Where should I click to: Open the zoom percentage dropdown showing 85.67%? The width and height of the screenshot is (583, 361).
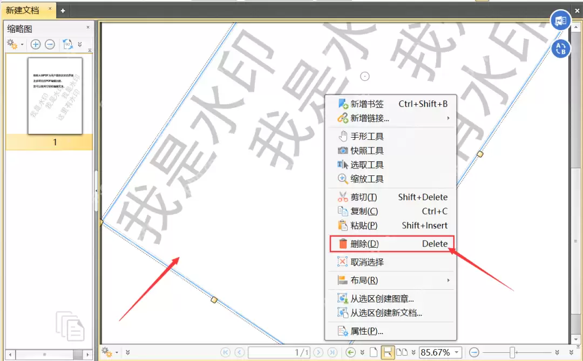click(456, 352)
